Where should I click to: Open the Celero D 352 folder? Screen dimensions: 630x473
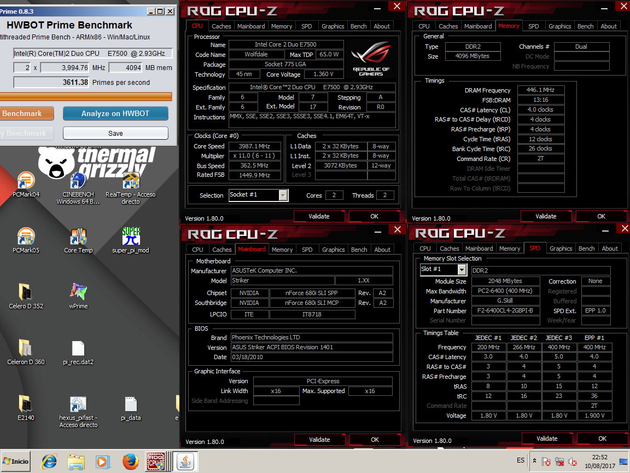[x=26, y=296]
